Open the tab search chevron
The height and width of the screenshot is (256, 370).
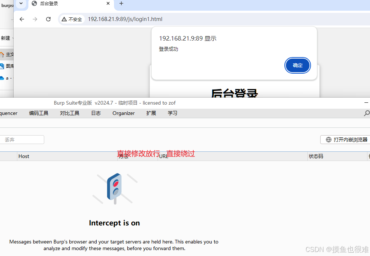21,3
